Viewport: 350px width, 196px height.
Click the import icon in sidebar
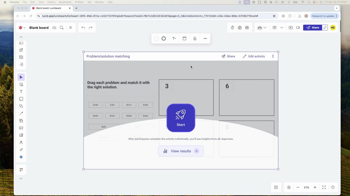(21, 65)
